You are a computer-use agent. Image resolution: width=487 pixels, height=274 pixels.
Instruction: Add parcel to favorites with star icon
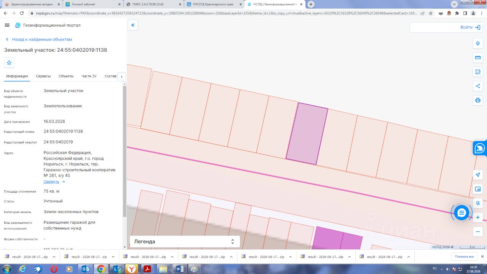[x=9, y=62]
